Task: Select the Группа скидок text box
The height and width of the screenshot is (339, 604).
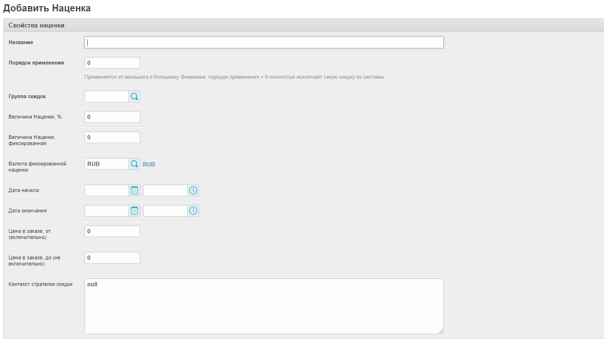Action: click(106, 97)
